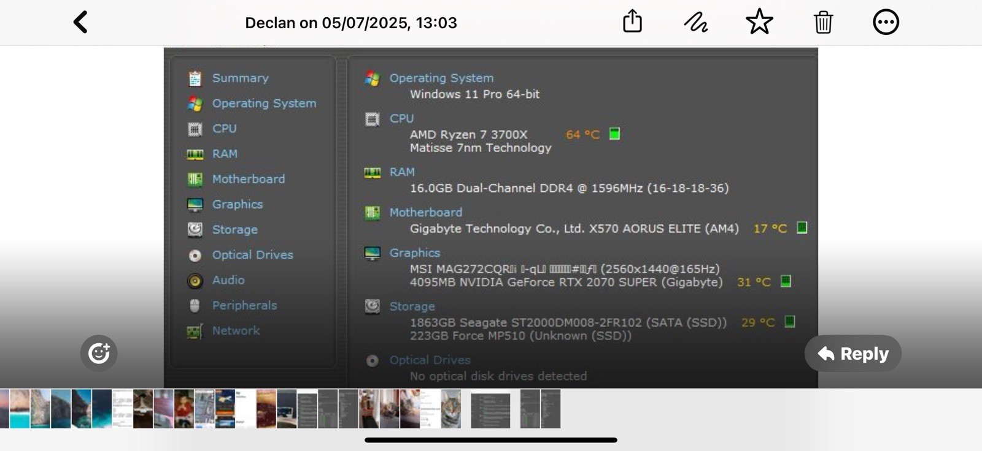Click the Optical Drives disc icon in the sidebar
The height and width of the screenshot is (451, 982).
[x=195, y=256]
